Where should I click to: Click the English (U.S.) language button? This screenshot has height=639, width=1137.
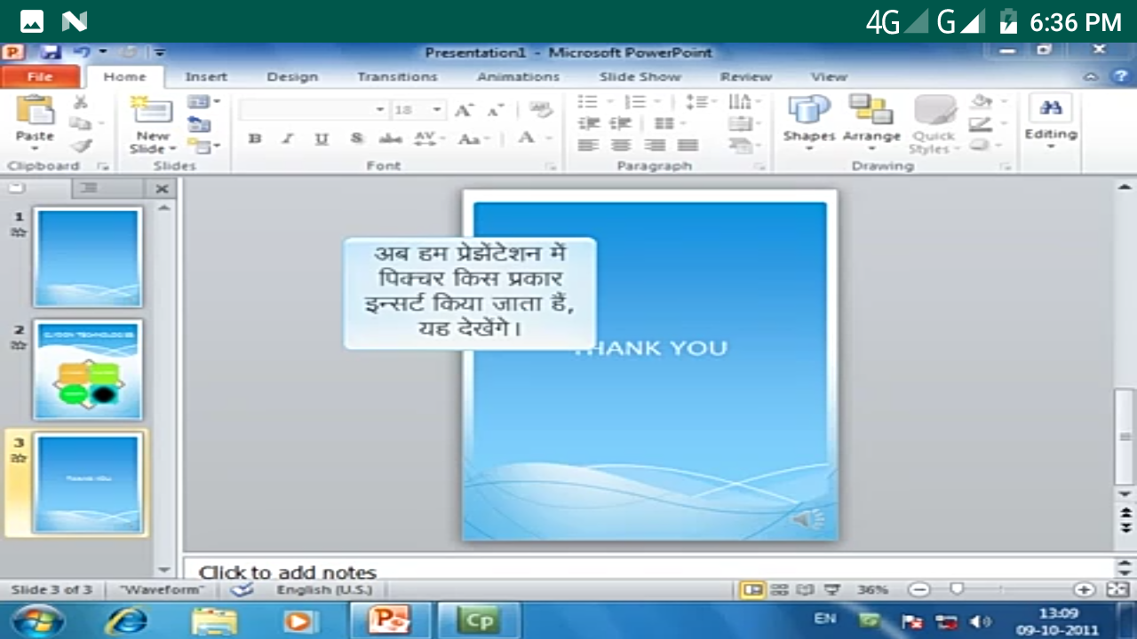pyautogui.click(x=323, y=589)
